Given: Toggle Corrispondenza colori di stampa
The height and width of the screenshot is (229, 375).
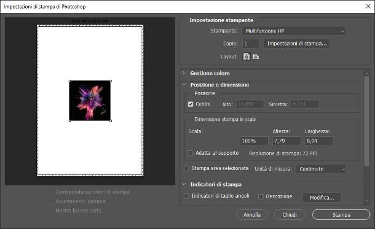Looking at the screenshot, I should 50,192.
